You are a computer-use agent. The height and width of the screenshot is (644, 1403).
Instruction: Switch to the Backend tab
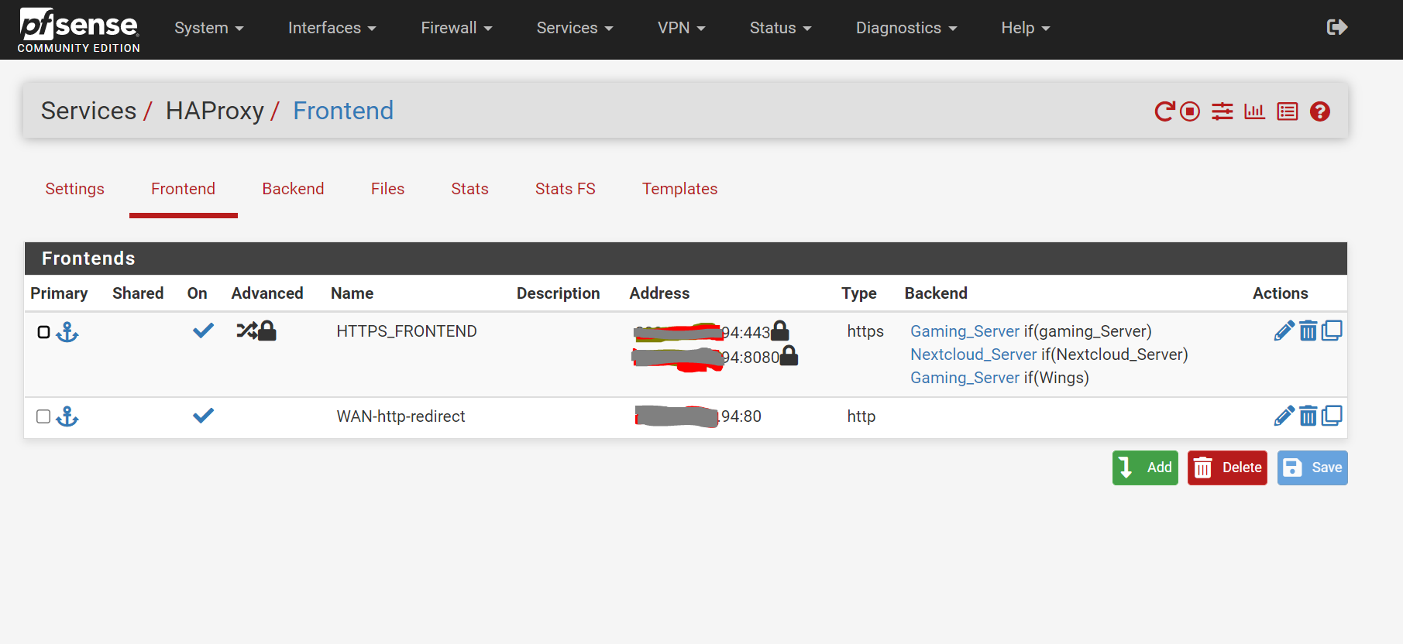[x=293, y=189]
